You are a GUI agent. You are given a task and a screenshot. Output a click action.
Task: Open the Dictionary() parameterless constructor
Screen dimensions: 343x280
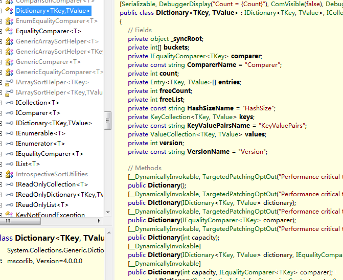tap(164, 185)
